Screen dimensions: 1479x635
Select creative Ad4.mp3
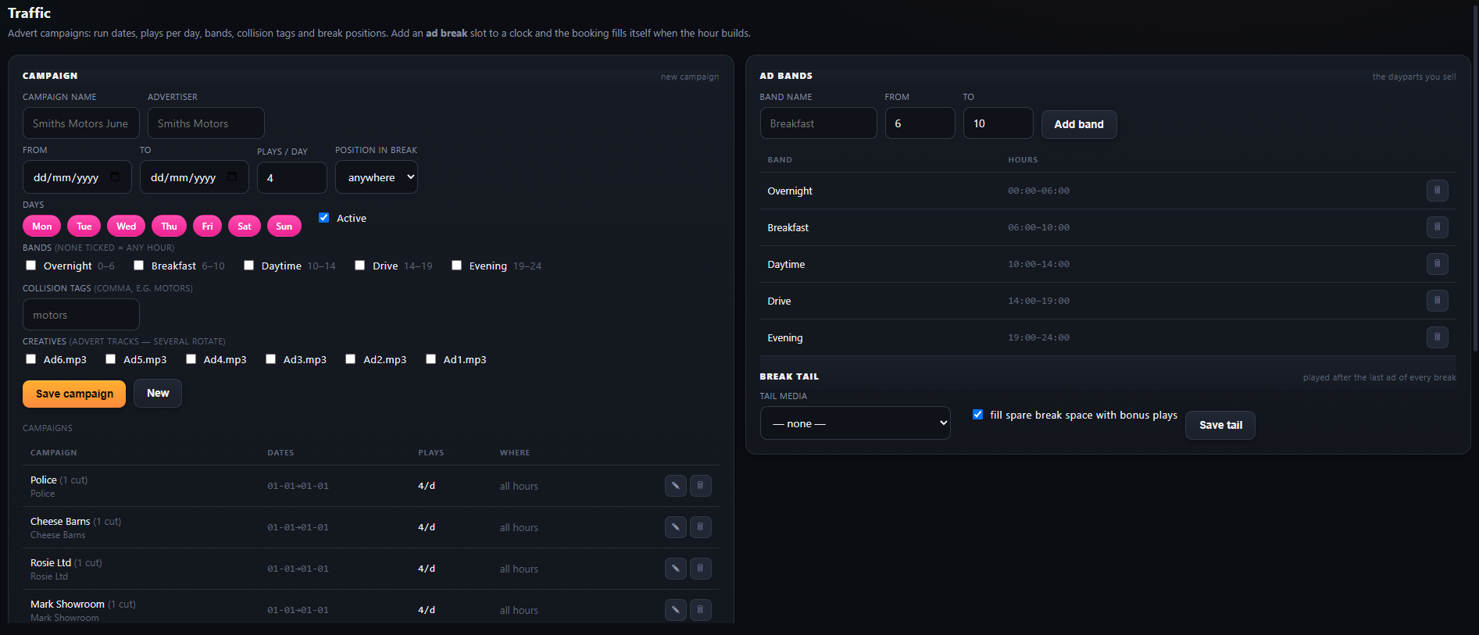point(191,359)
